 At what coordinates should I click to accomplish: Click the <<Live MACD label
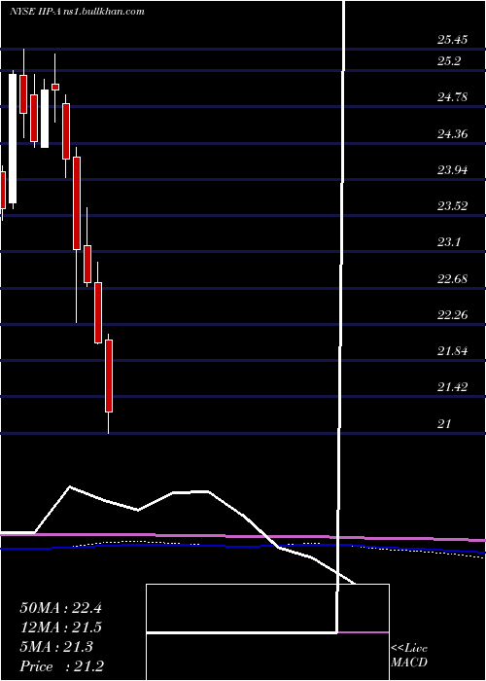click(409, 656)
